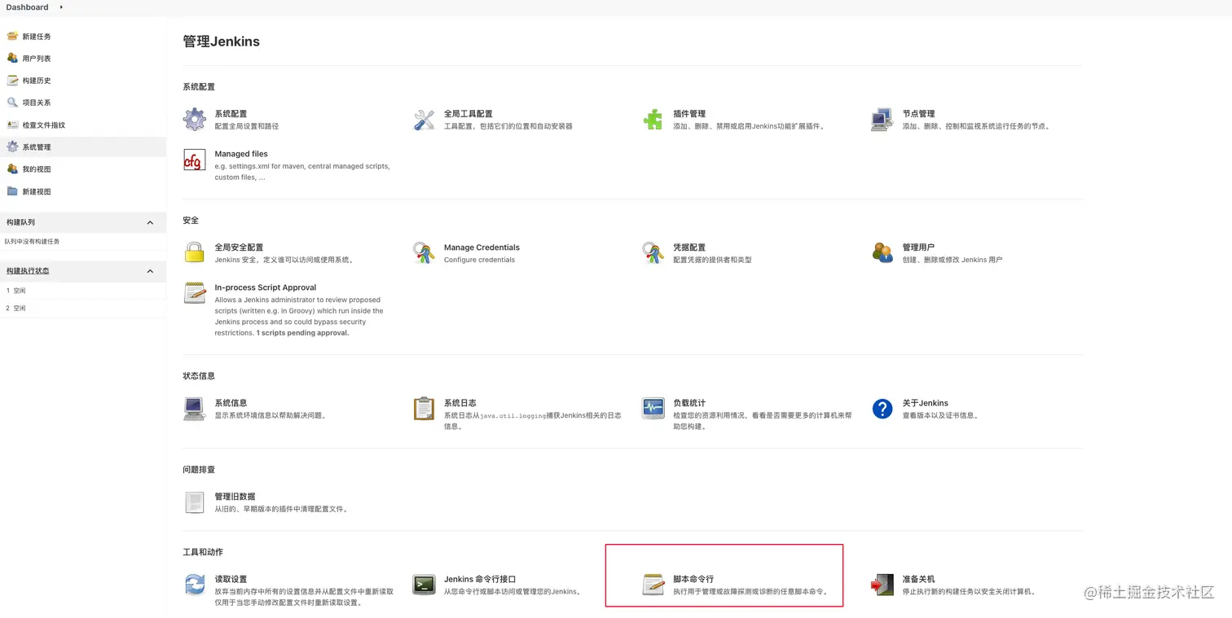The height and width of the screenshot is (618, 1232).
Task: Click the 系统日志 clipboard icon
Action: 424,409
